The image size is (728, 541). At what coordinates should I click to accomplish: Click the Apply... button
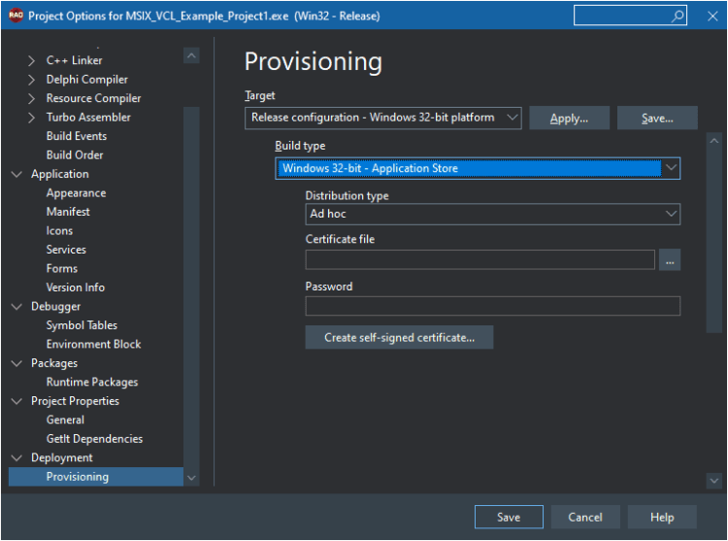(569, 118)
